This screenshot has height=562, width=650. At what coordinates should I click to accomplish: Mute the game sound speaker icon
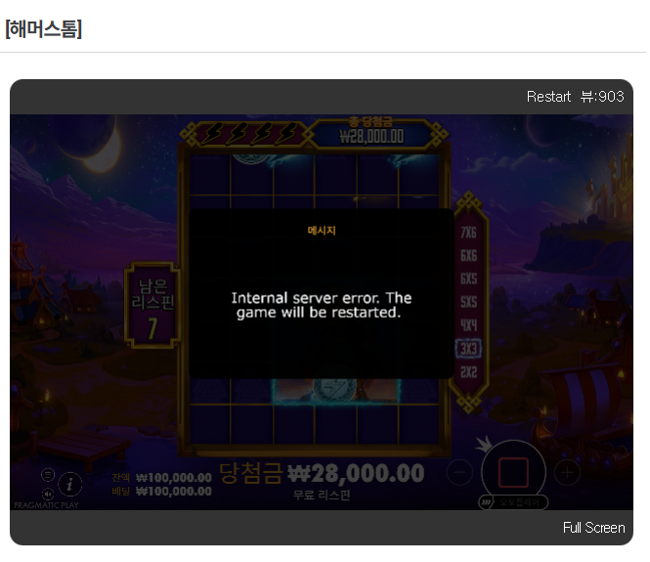coord(48,494)
